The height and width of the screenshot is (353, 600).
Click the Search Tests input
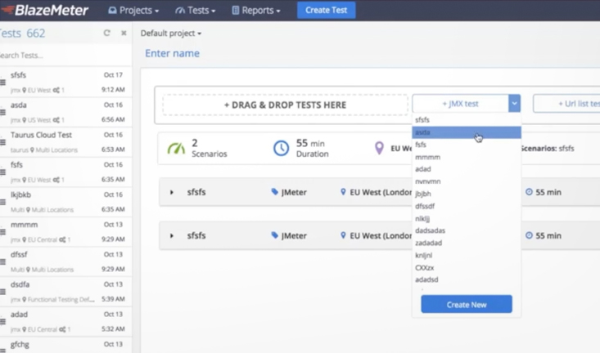(65, 56)
